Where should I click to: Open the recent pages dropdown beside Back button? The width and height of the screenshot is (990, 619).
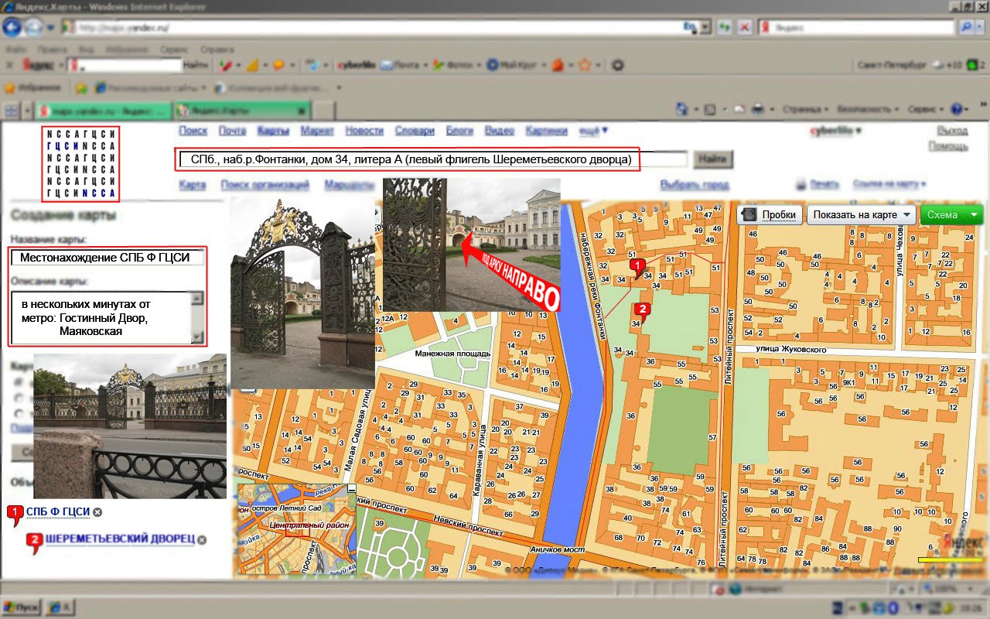(x=50, y=28)
